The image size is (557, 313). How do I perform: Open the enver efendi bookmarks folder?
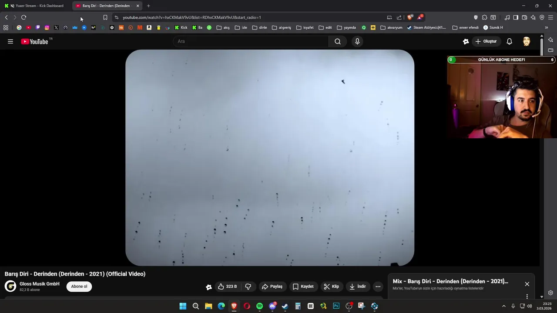(x=465, y=27)
